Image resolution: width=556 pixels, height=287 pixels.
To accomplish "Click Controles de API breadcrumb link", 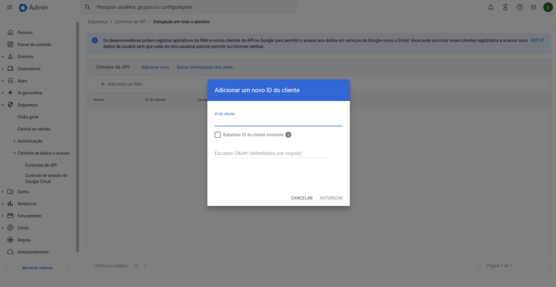I will click(x=130, y=22).
